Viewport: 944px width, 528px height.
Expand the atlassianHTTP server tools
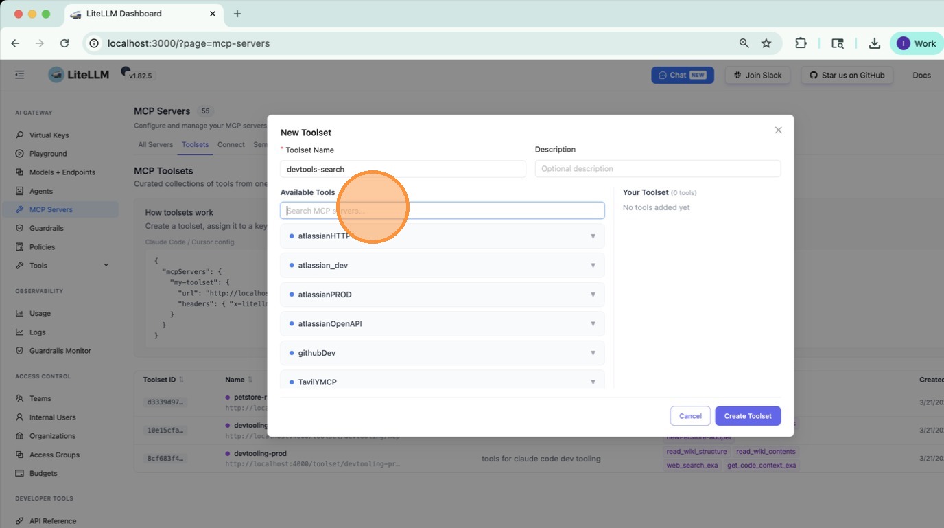coord(593,236)
